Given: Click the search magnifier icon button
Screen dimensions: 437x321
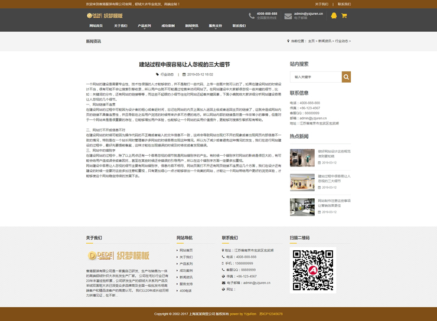Looking at the screenshot, I should pyautogui.click(x=346, y=77).
